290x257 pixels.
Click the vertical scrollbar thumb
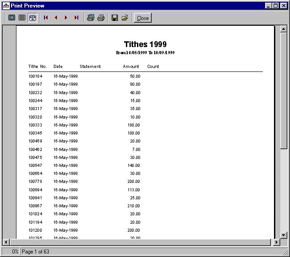point(283,91)
